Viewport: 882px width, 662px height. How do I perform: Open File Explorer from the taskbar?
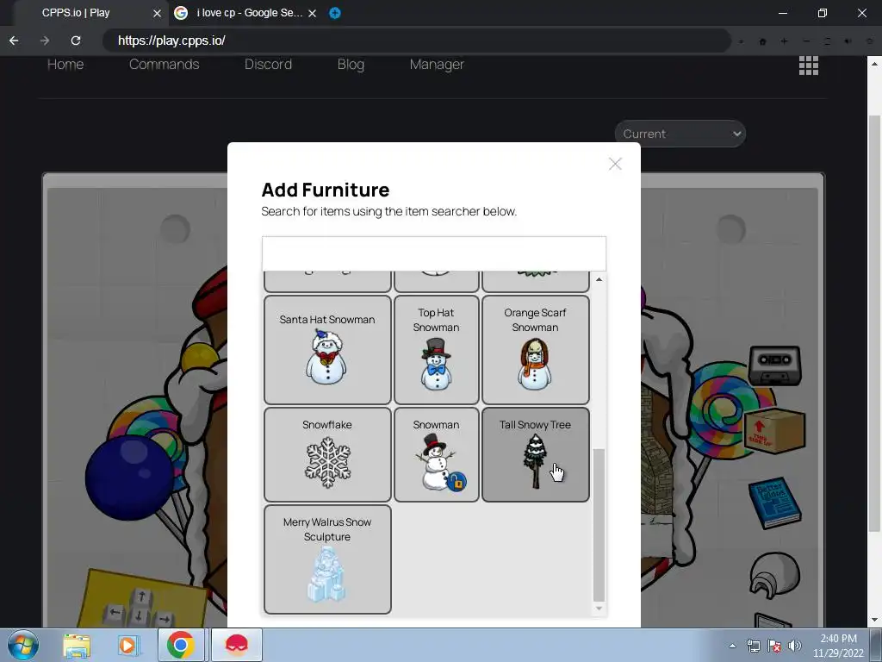click(77, 645)
